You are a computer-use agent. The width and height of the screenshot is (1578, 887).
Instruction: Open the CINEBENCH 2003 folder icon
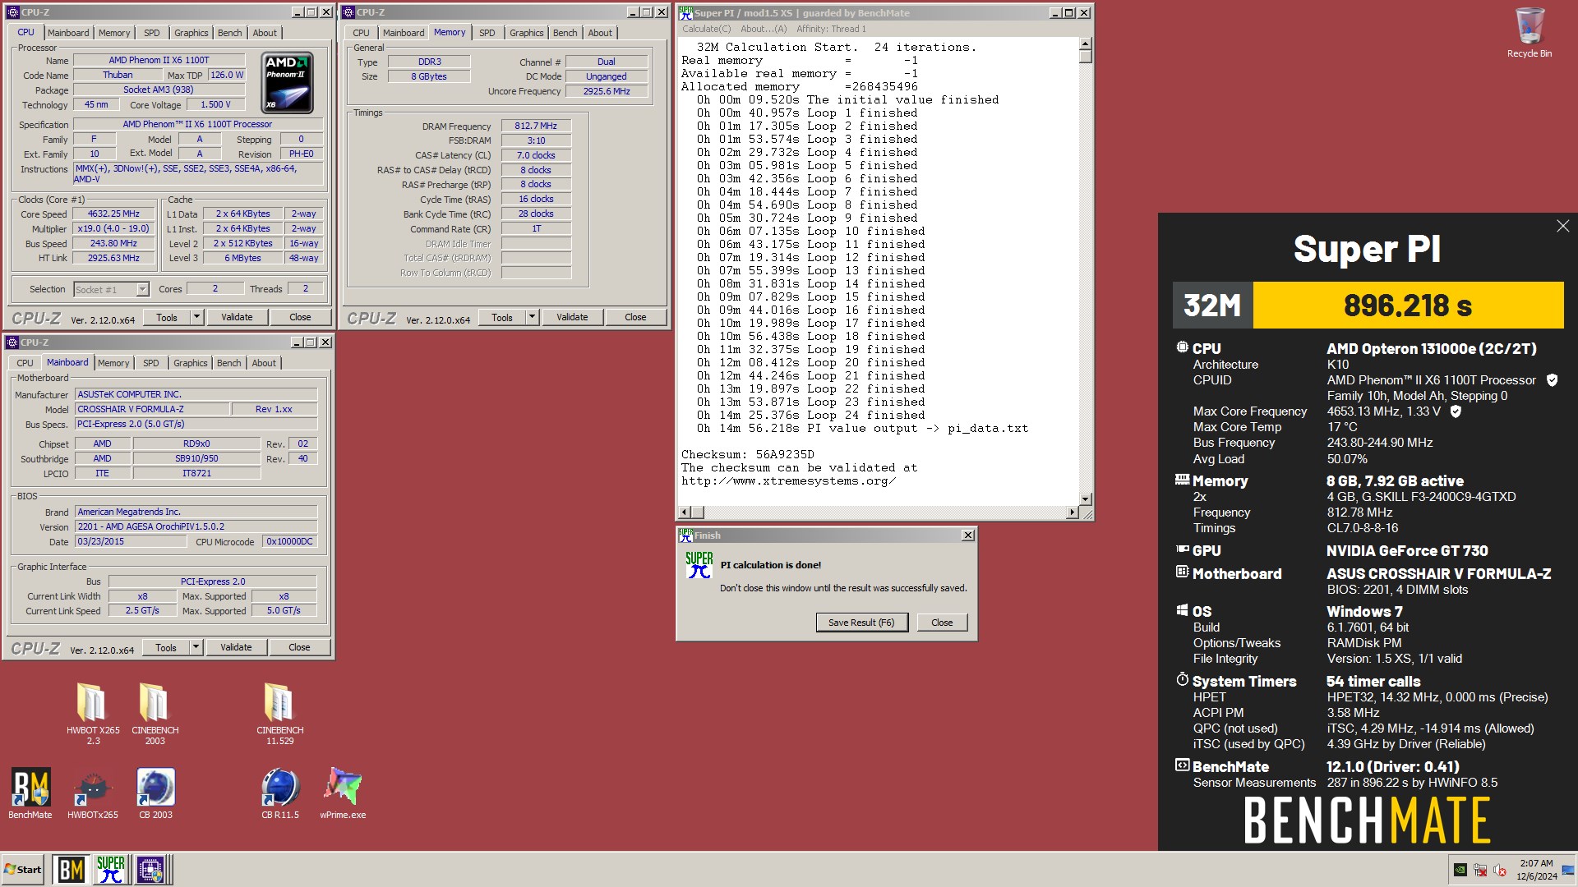point(155,713)
